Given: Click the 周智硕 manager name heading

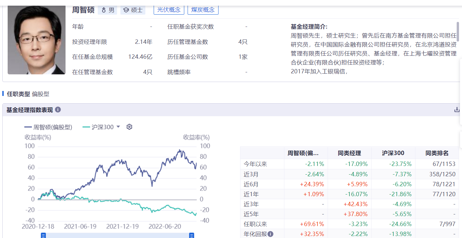Looking at the screenshot, I should [83, 10].
